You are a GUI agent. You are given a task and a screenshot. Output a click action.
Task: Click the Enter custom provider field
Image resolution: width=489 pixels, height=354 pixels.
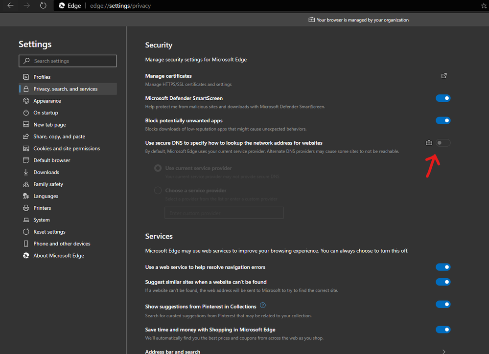[224, 213]
